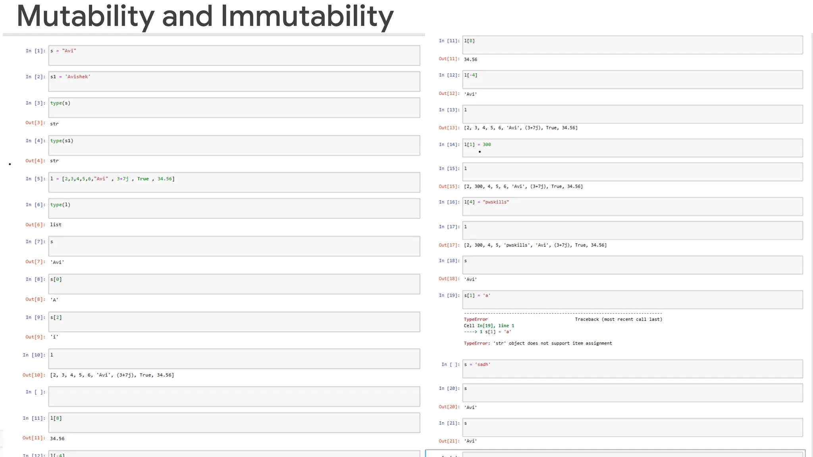Click the arrow line '----> 1 s[1] = 'a''
Viewport: 813px width, 457px height.
click(487, 332)
